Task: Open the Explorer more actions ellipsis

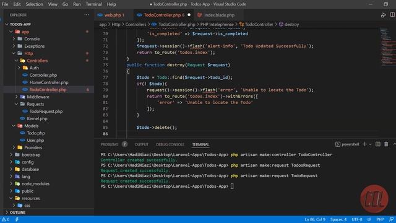Action: [87, 15]
